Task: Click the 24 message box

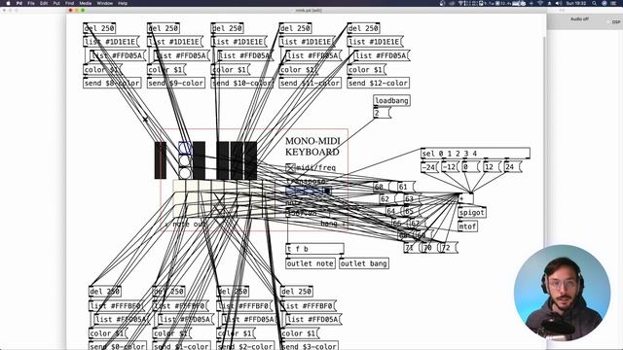Action: (513, 167)
